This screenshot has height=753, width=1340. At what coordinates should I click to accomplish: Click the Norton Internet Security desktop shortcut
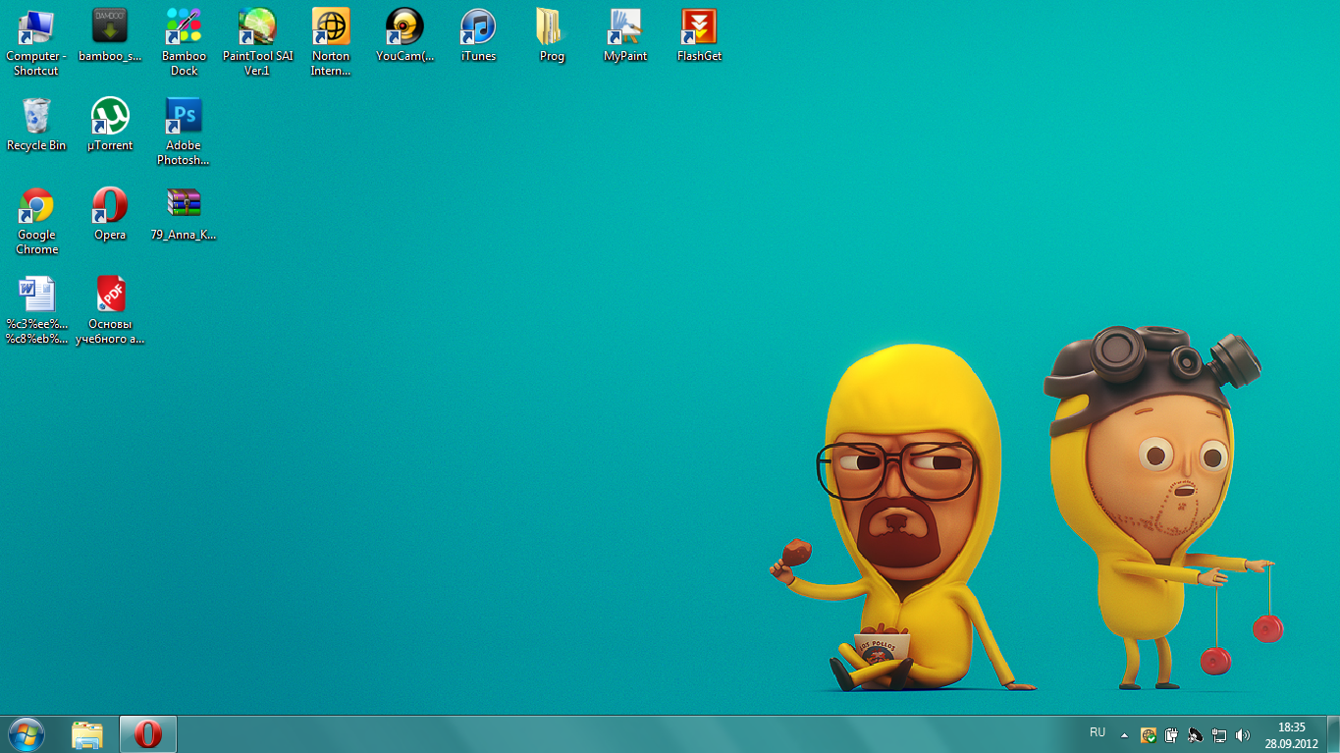(x=331, y=42)
